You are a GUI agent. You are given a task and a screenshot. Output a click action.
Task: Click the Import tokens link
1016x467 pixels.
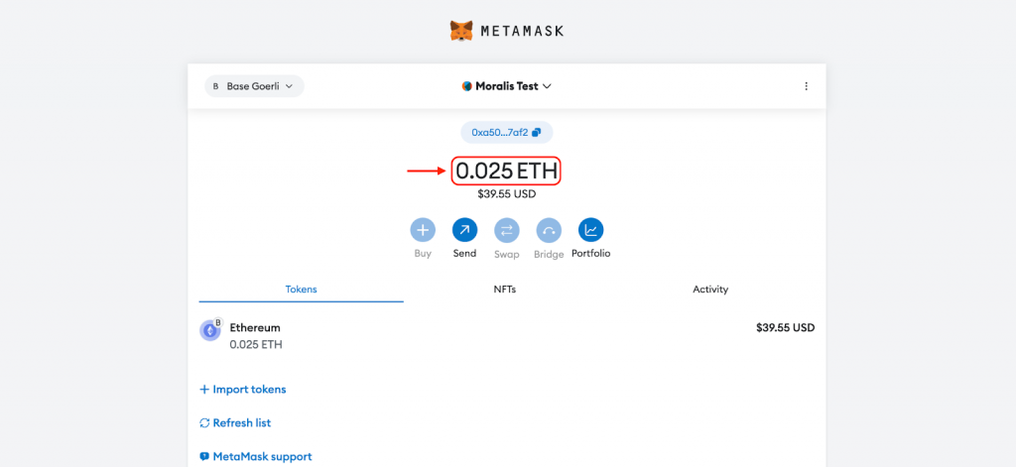(x=242, y=390)
